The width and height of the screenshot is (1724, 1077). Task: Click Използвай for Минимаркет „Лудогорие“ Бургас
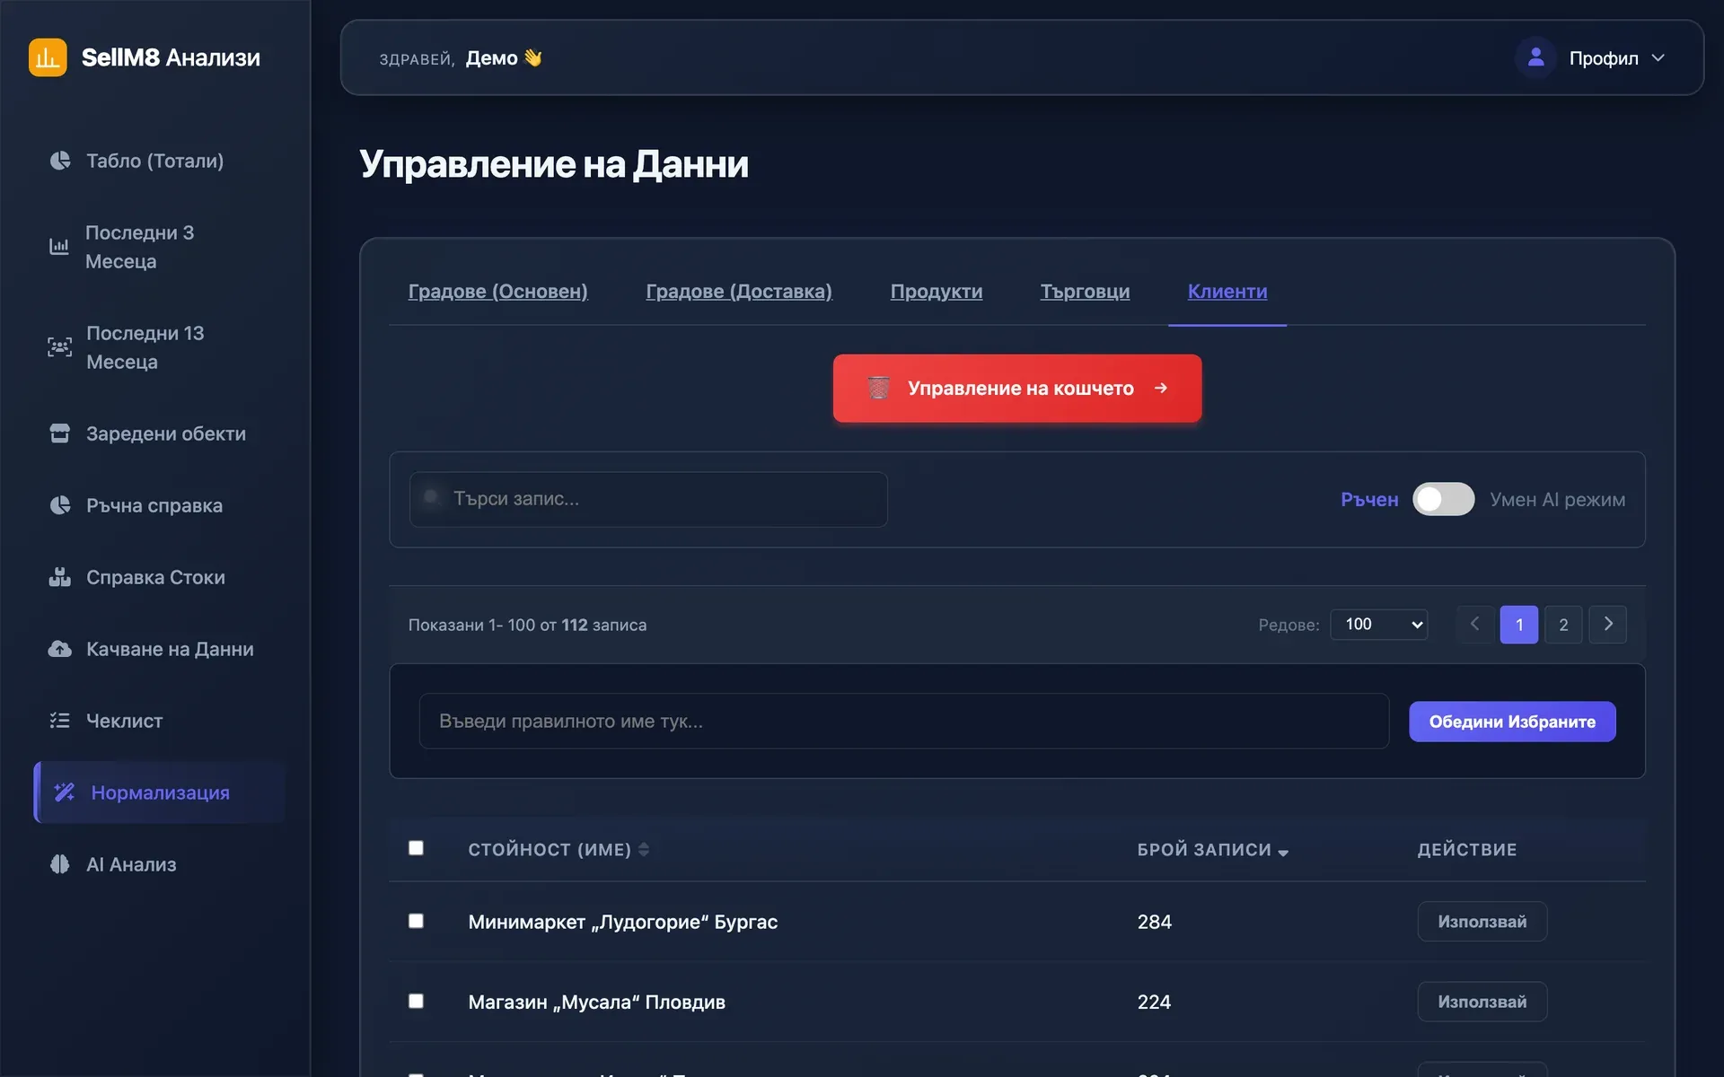(x=1482, y=922)
